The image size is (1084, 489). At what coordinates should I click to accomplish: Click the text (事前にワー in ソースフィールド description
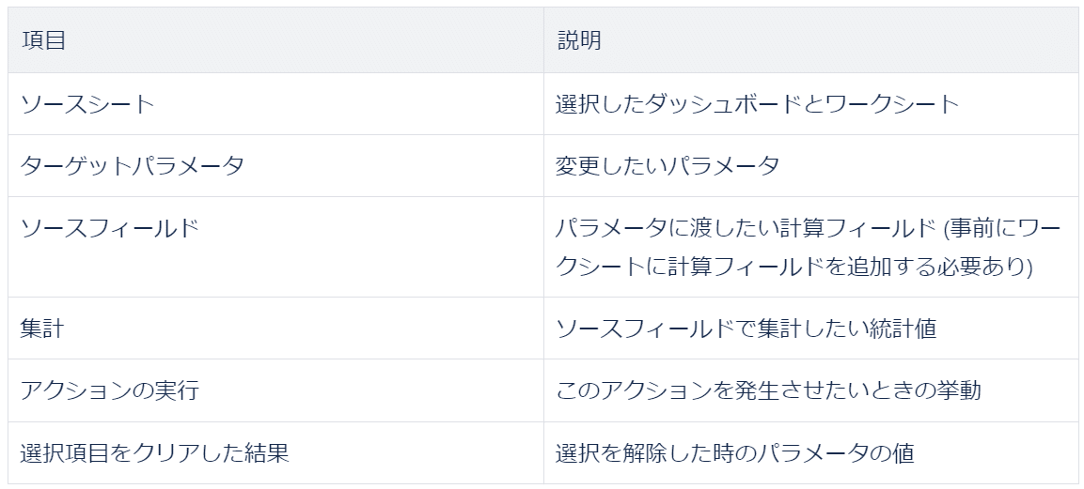pos(1001,228)
